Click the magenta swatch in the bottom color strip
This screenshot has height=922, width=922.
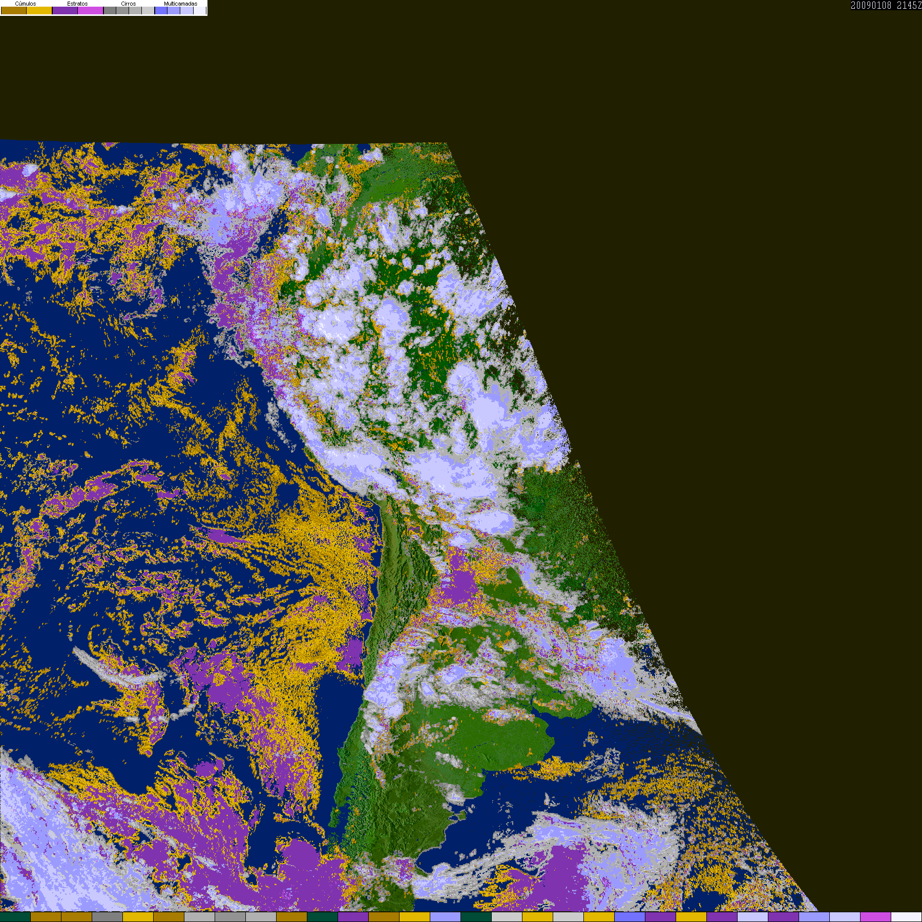click(x=876, y=917)
